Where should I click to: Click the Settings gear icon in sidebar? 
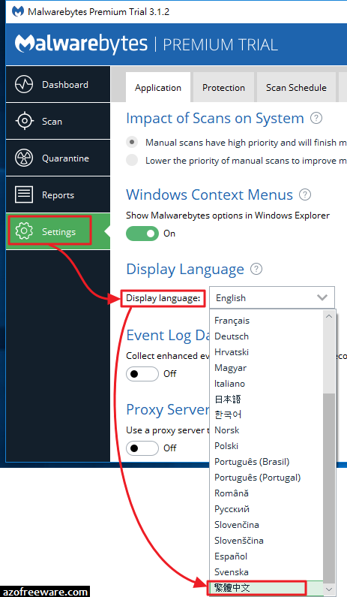tap(24, 231)
